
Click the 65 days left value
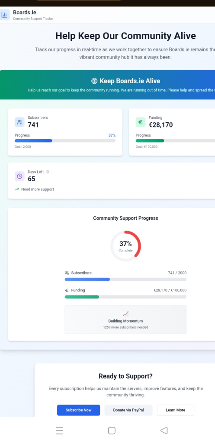click(x=31, y=179)
